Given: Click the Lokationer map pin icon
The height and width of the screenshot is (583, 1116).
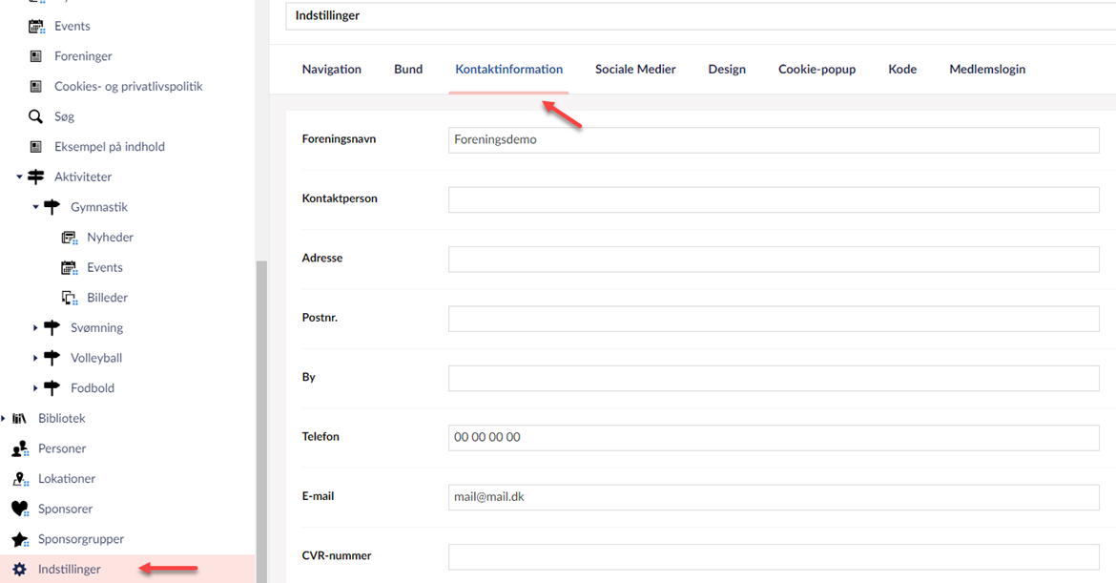Looking at the screenshot, I should point(19,479).
